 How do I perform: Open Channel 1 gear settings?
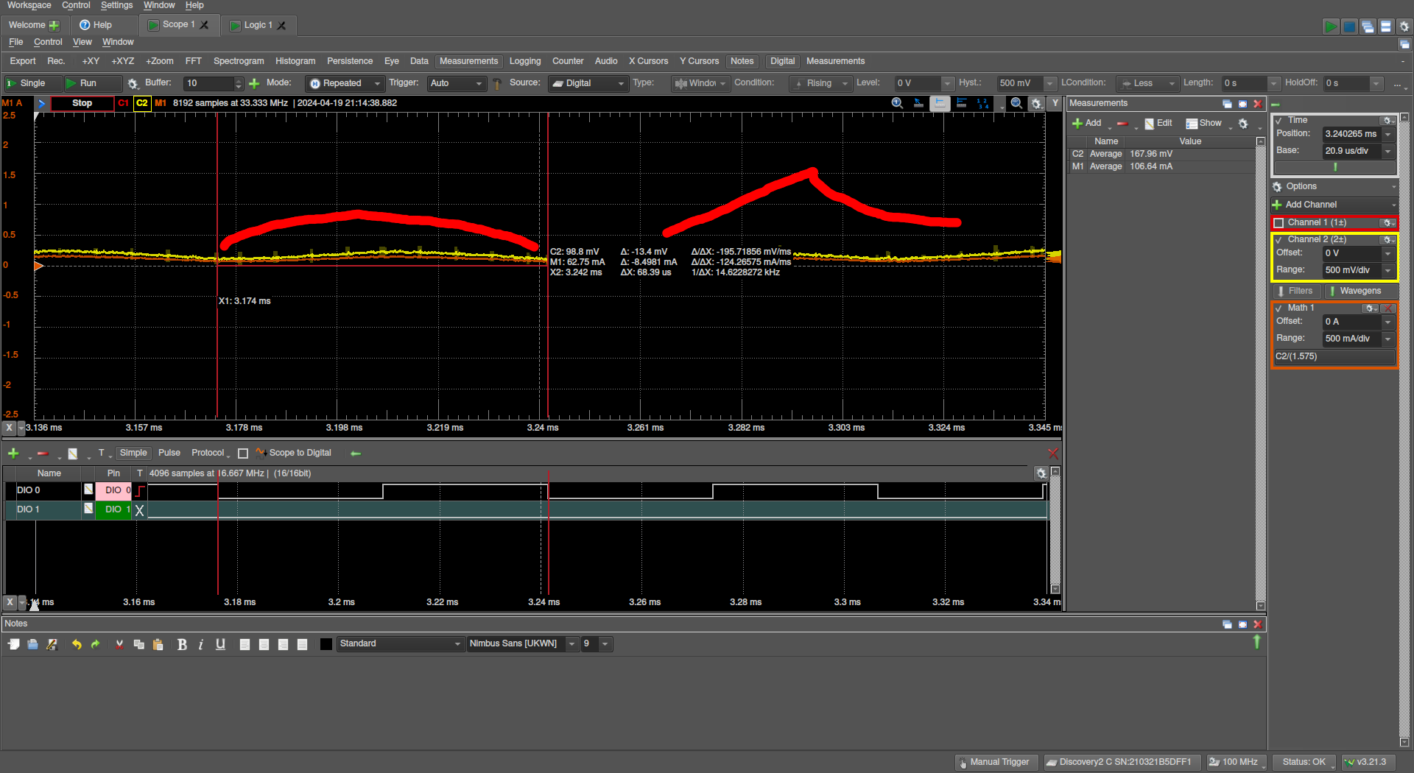pyautogui.click(x=1387, y=222)
